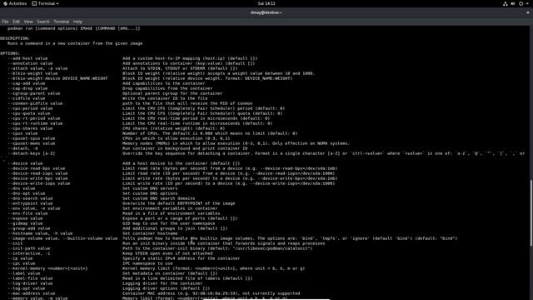Click the --cap-drop value option
Screen dimensions: 533x300
click(x=27, y=88)
